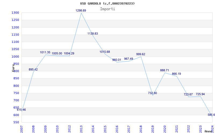Image resolution: width=215 pixels, height=134 pixels.
Task: Click the last data label 585.6
Action: 211,115
